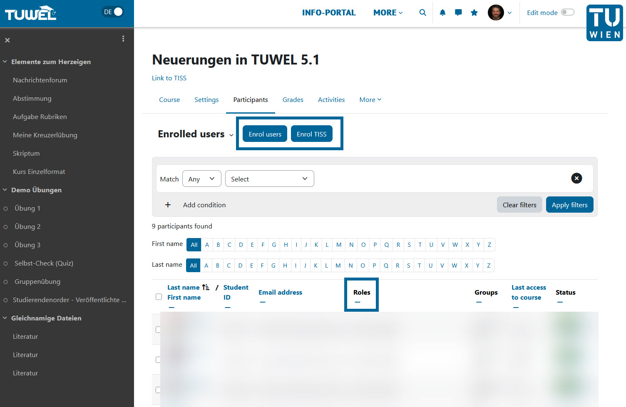
Task: Open the Link to TISS
Action: point(169,78)
